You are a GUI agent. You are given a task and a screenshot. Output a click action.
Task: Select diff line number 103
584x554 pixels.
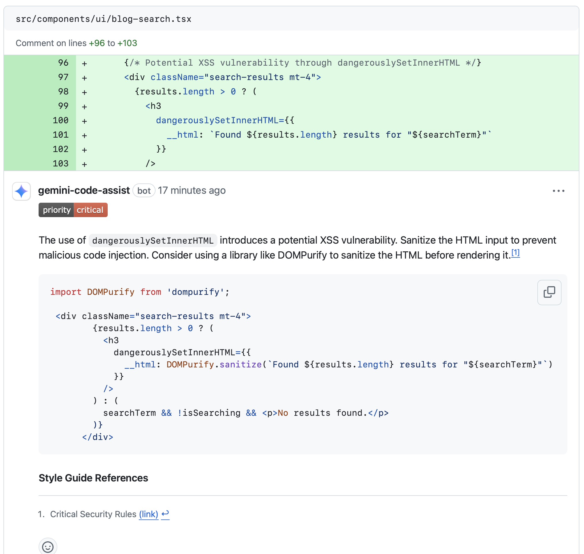click(x=60, y=163)
